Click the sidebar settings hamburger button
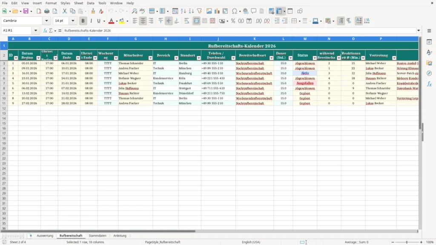 429,31
